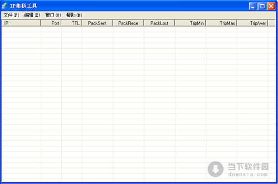
Task: Click the first empty row in list
Action: pos(139,29)
